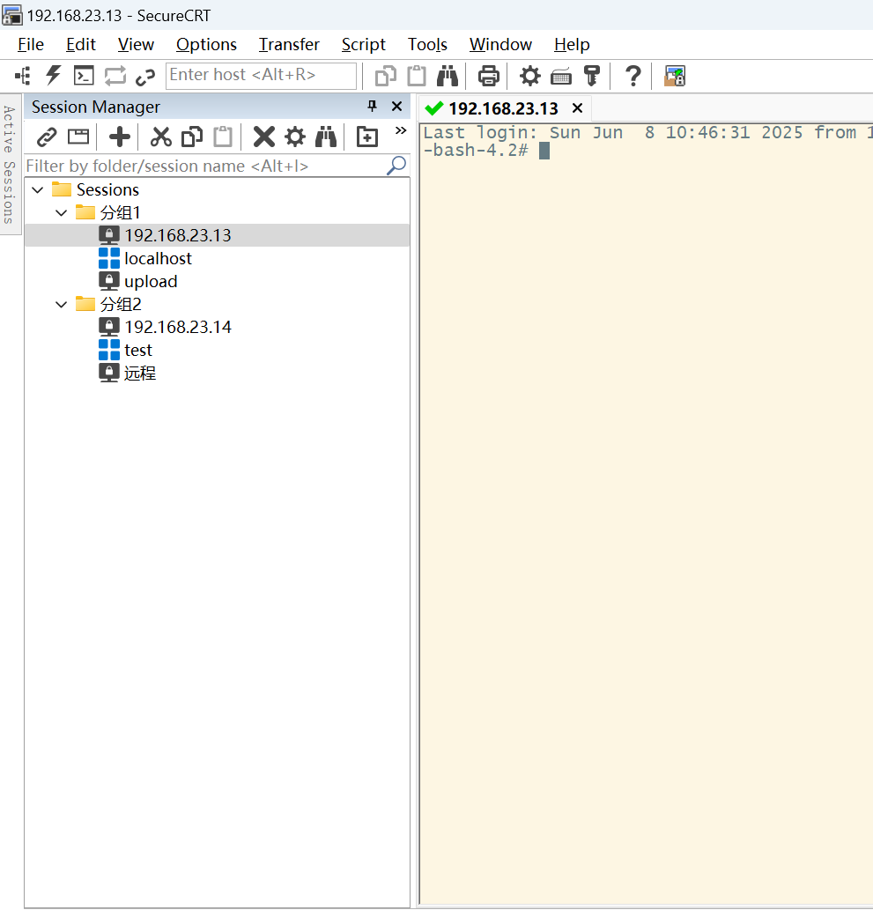Open the Keymap Editor keyboard icon
The image size is (873, 910).
click(x=561, y=76)
